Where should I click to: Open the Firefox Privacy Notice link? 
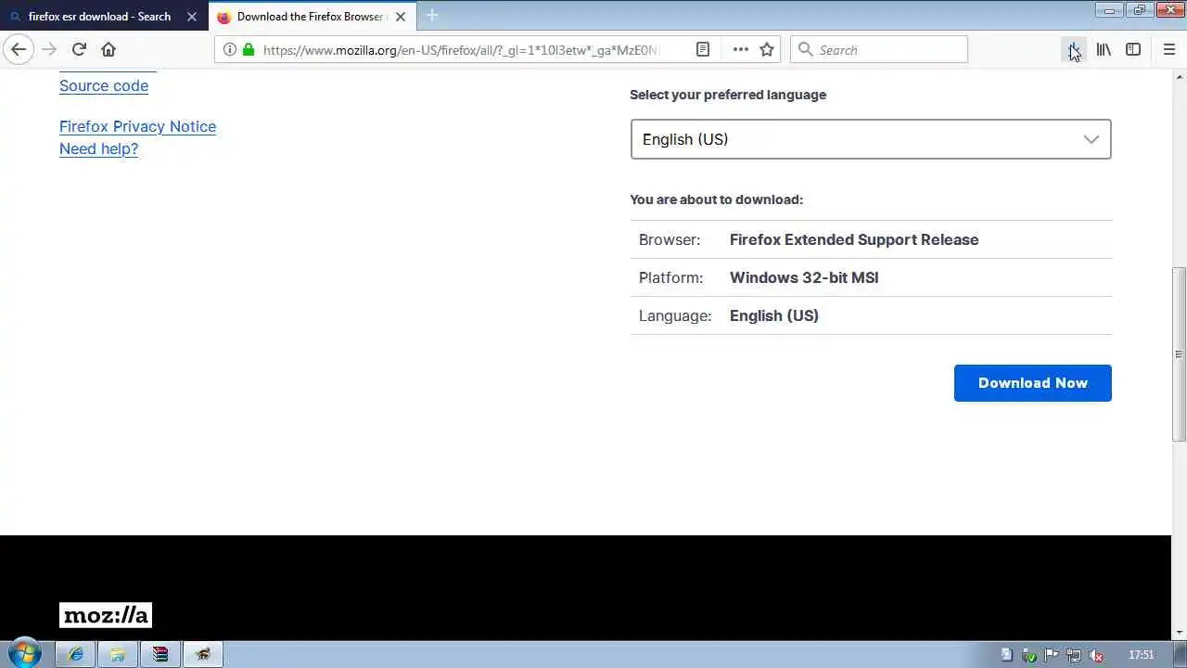coord(137,126)
